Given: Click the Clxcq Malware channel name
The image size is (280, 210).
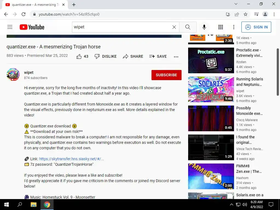Looking at the screenshot, I should pos(247,120).
